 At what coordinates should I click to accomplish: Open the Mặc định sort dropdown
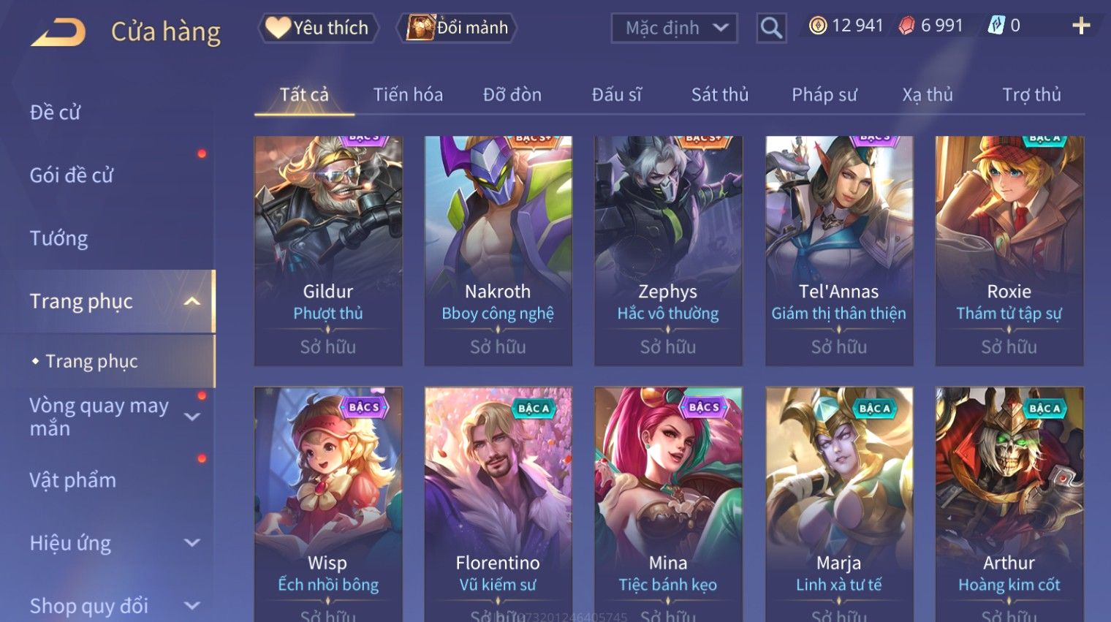tap(674, 29)
